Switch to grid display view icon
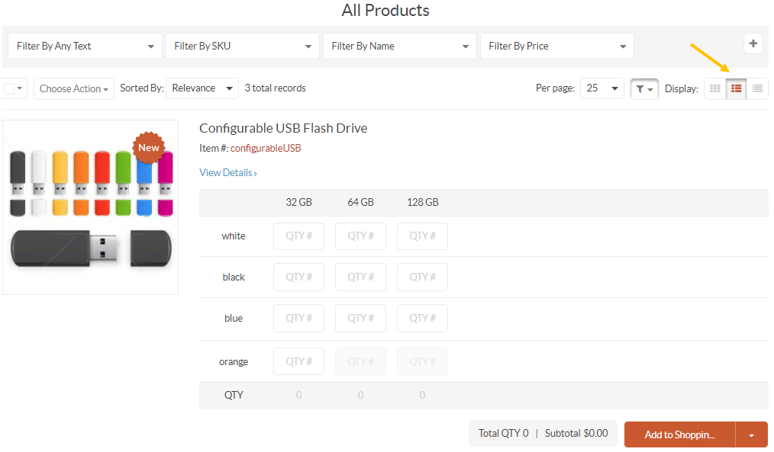This screenshot has width=774, height=452. pos(714,88)
